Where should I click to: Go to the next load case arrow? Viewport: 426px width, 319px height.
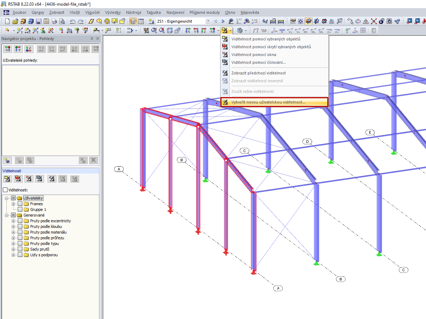click(x=223, y=21)
